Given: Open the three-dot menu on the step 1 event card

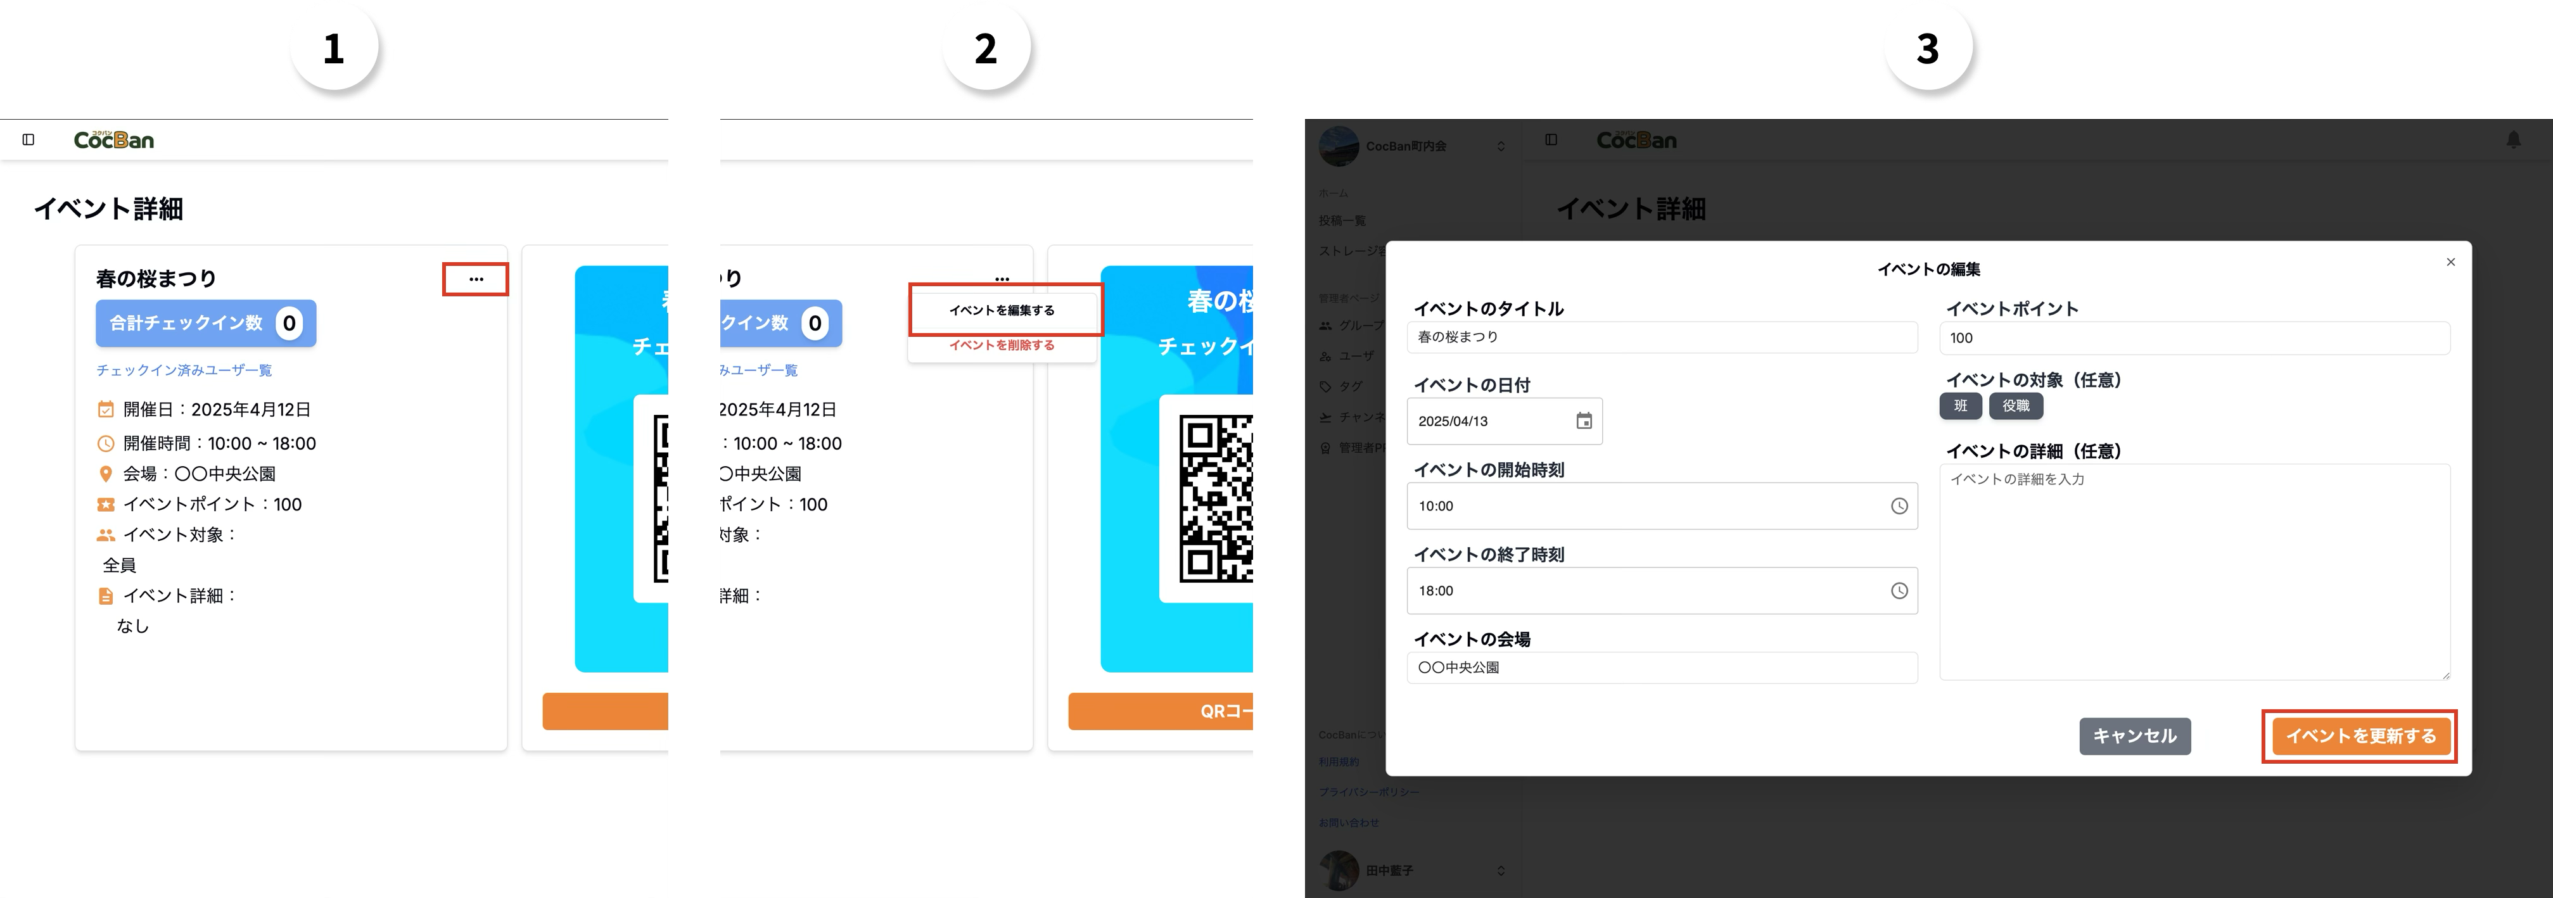Looking at the screenshot, I should coord(476,279).
